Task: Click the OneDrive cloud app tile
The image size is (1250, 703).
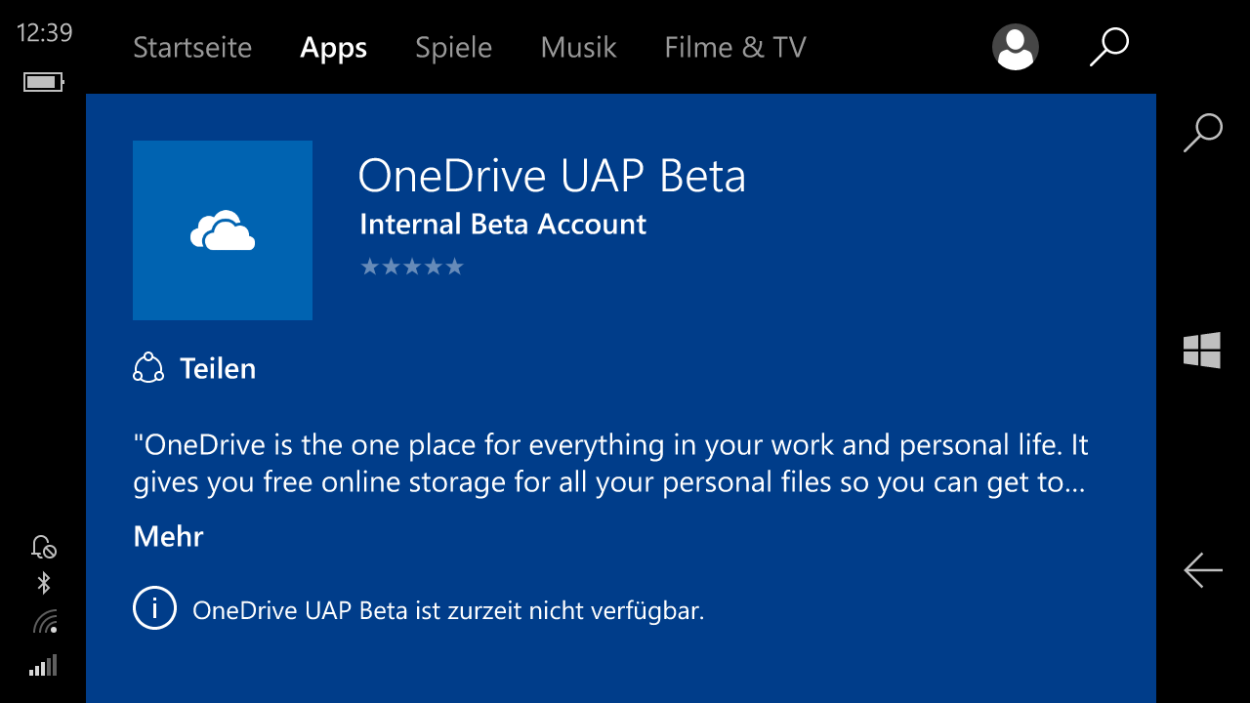Action: tap(223, 230)
